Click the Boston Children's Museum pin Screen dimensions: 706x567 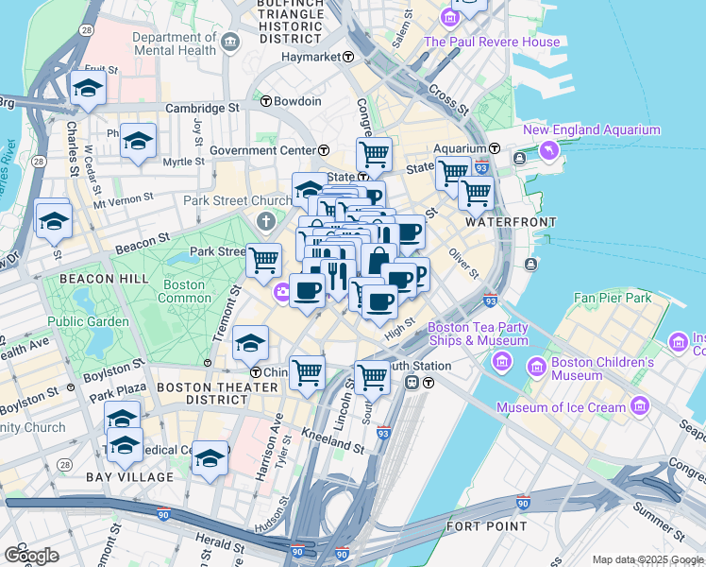click(537, 368)
